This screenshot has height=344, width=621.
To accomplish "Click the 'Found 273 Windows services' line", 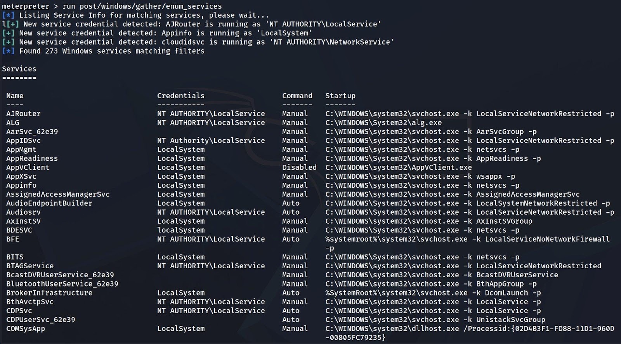I will [112, 51].
